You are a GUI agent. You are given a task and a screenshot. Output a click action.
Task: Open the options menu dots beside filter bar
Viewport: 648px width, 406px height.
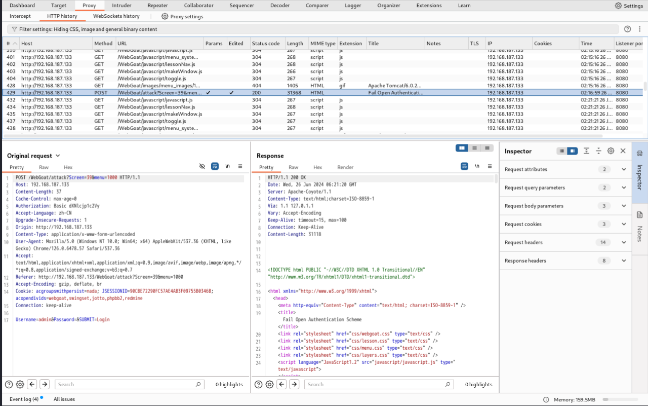640,29
